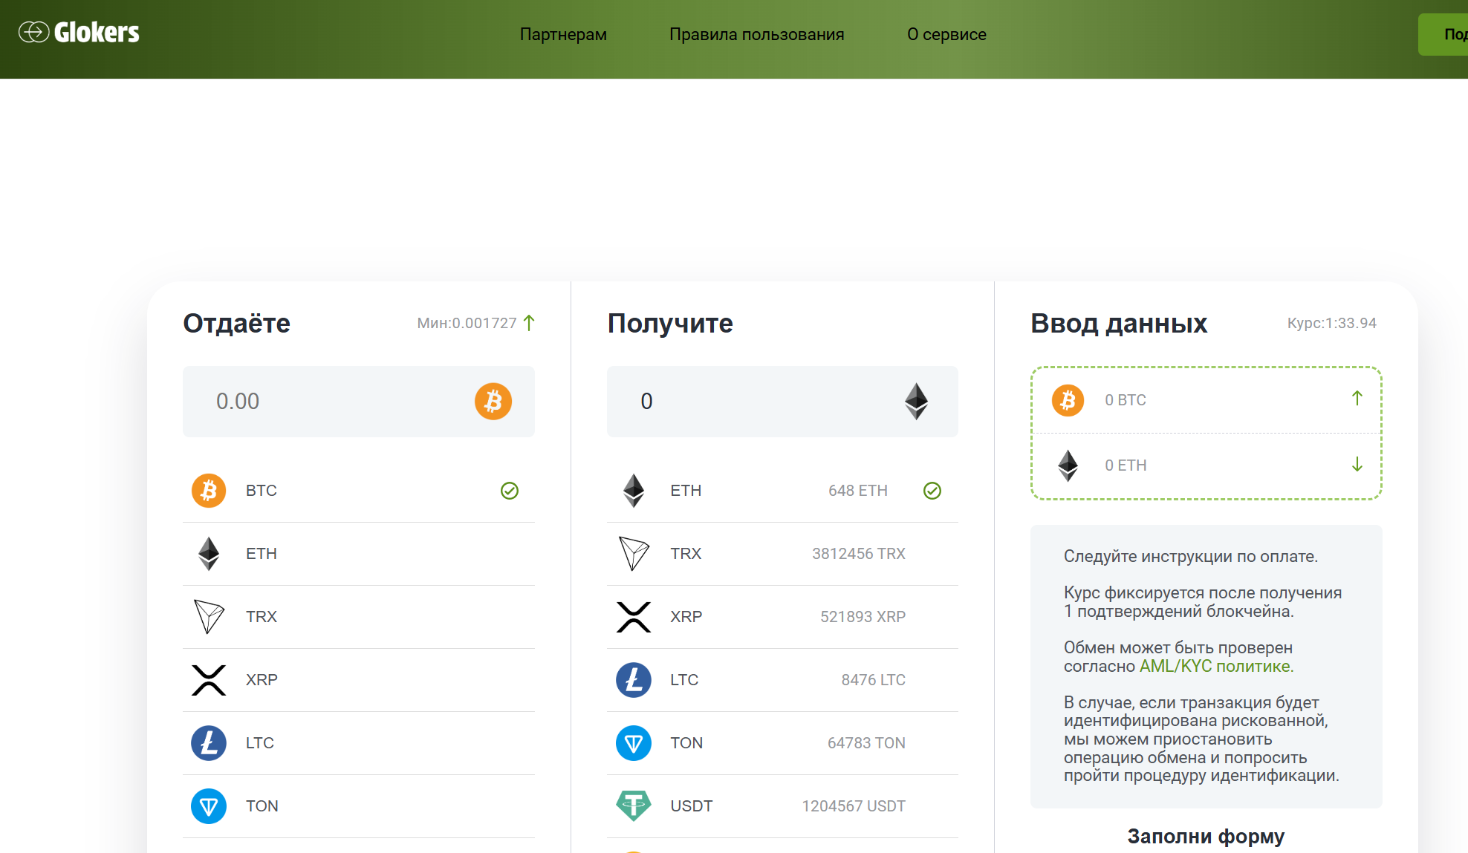Click the USDT label in Получите list

[x=692, y=806]
